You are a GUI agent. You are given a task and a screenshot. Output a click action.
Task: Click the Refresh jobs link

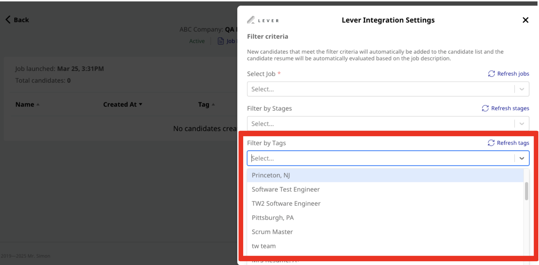(x=513, y=74)
